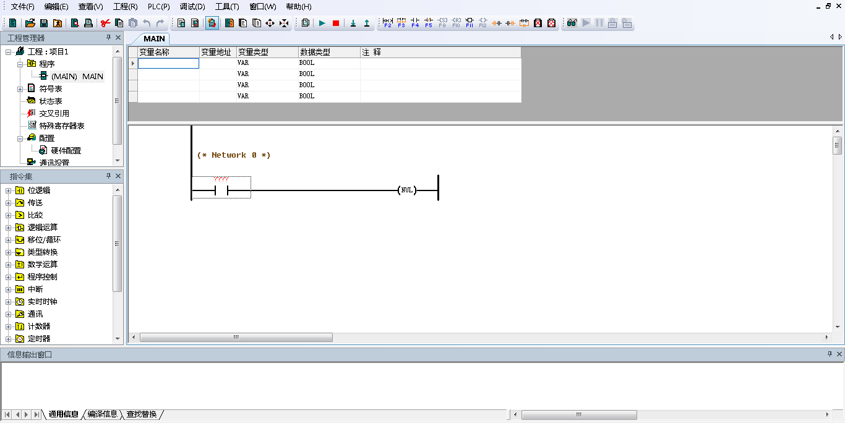
Task: Start the PLC with the green run arrow
Action: pos(322,23)
